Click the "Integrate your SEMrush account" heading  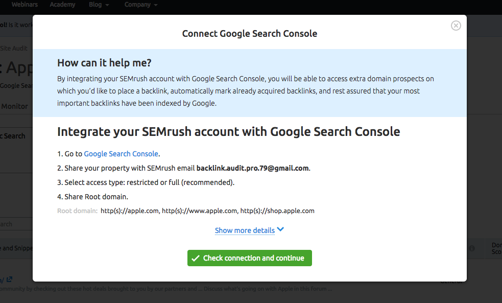pos(229,132)
